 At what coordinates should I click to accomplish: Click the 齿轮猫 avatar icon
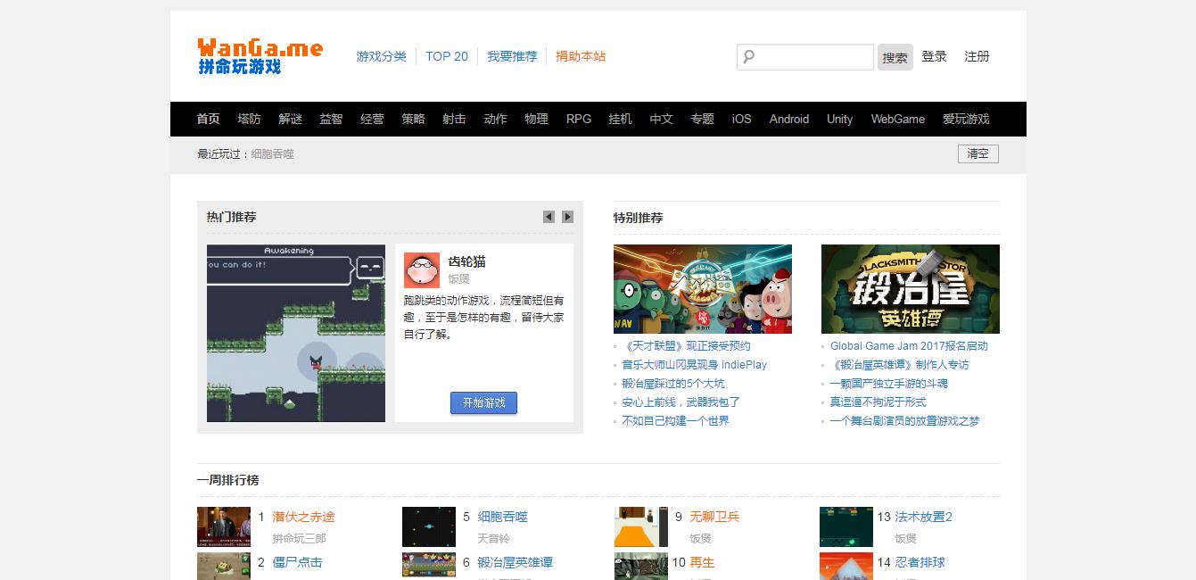(421, 269)
